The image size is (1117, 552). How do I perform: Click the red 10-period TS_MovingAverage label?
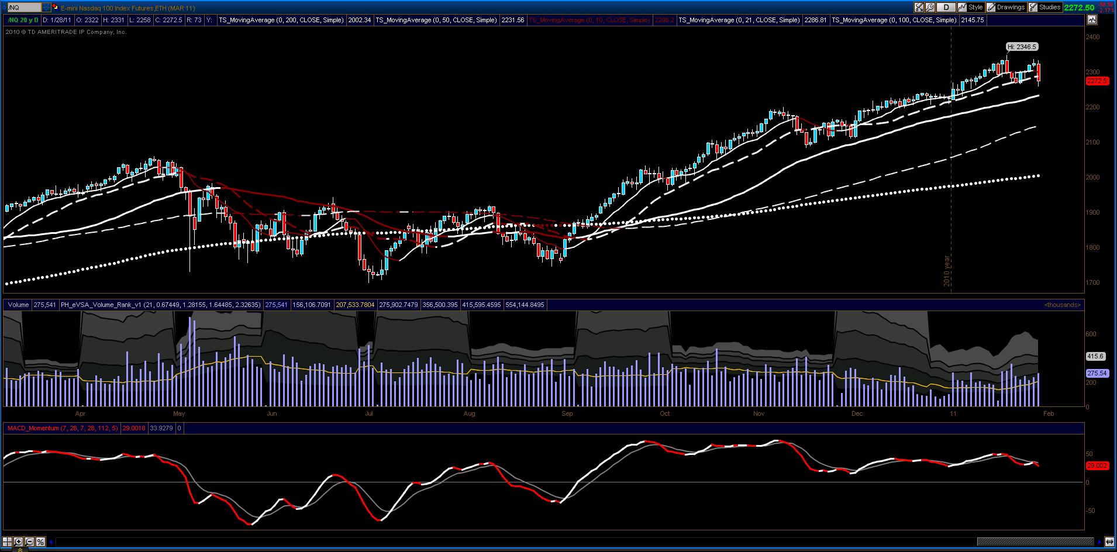coord(589,20)
